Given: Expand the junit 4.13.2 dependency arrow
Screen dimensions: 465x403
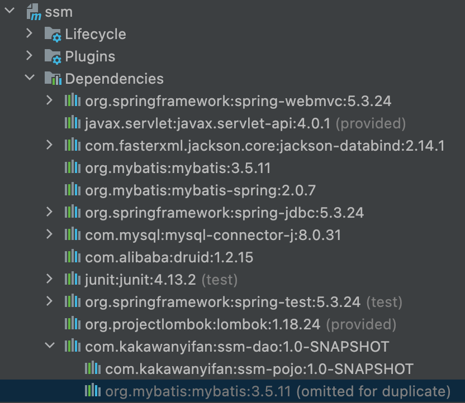Looking at the screenshot, I should tap(50, 280).
